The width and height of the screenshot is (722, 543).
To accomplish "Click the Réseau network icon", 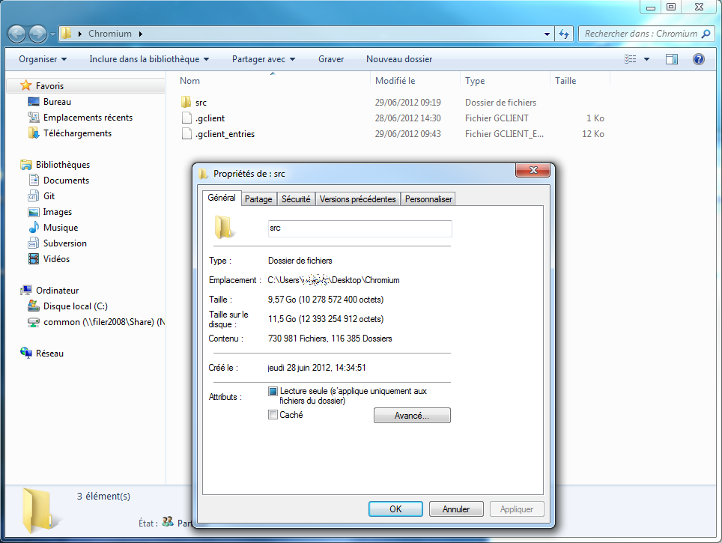I will coord(27,354).
